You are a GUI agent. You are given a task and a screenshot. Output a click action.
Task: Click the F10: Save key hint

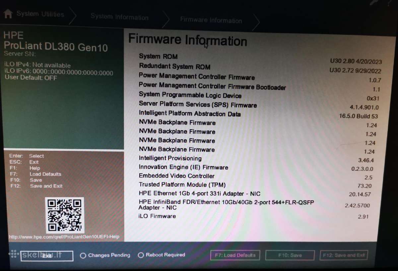[26, 180]
